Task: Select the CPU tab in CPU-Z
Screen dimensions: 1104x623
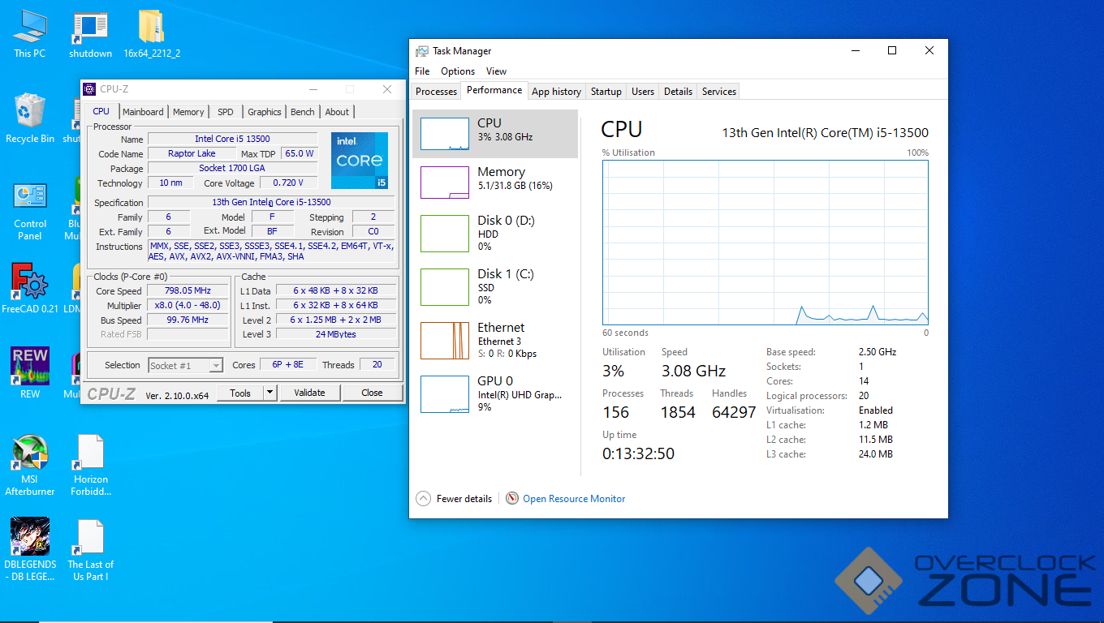Action: click(101, 111)
